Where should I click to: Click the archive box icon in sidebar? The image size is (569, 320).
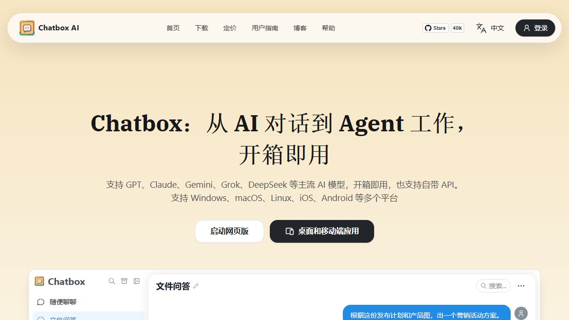coord(124,281)
